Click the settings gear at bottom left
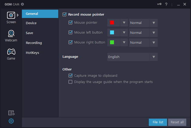The image size is (191, 128). [x=11, y=121]
